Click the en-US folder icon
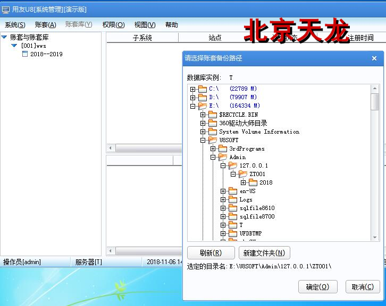386x306 pixels. click(x=233, y=191)
